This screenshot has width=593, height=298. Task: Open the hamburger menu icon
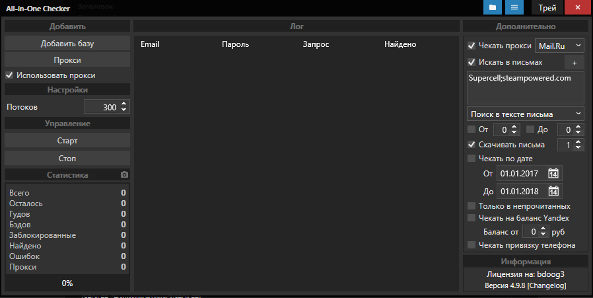tap(514, 7)
